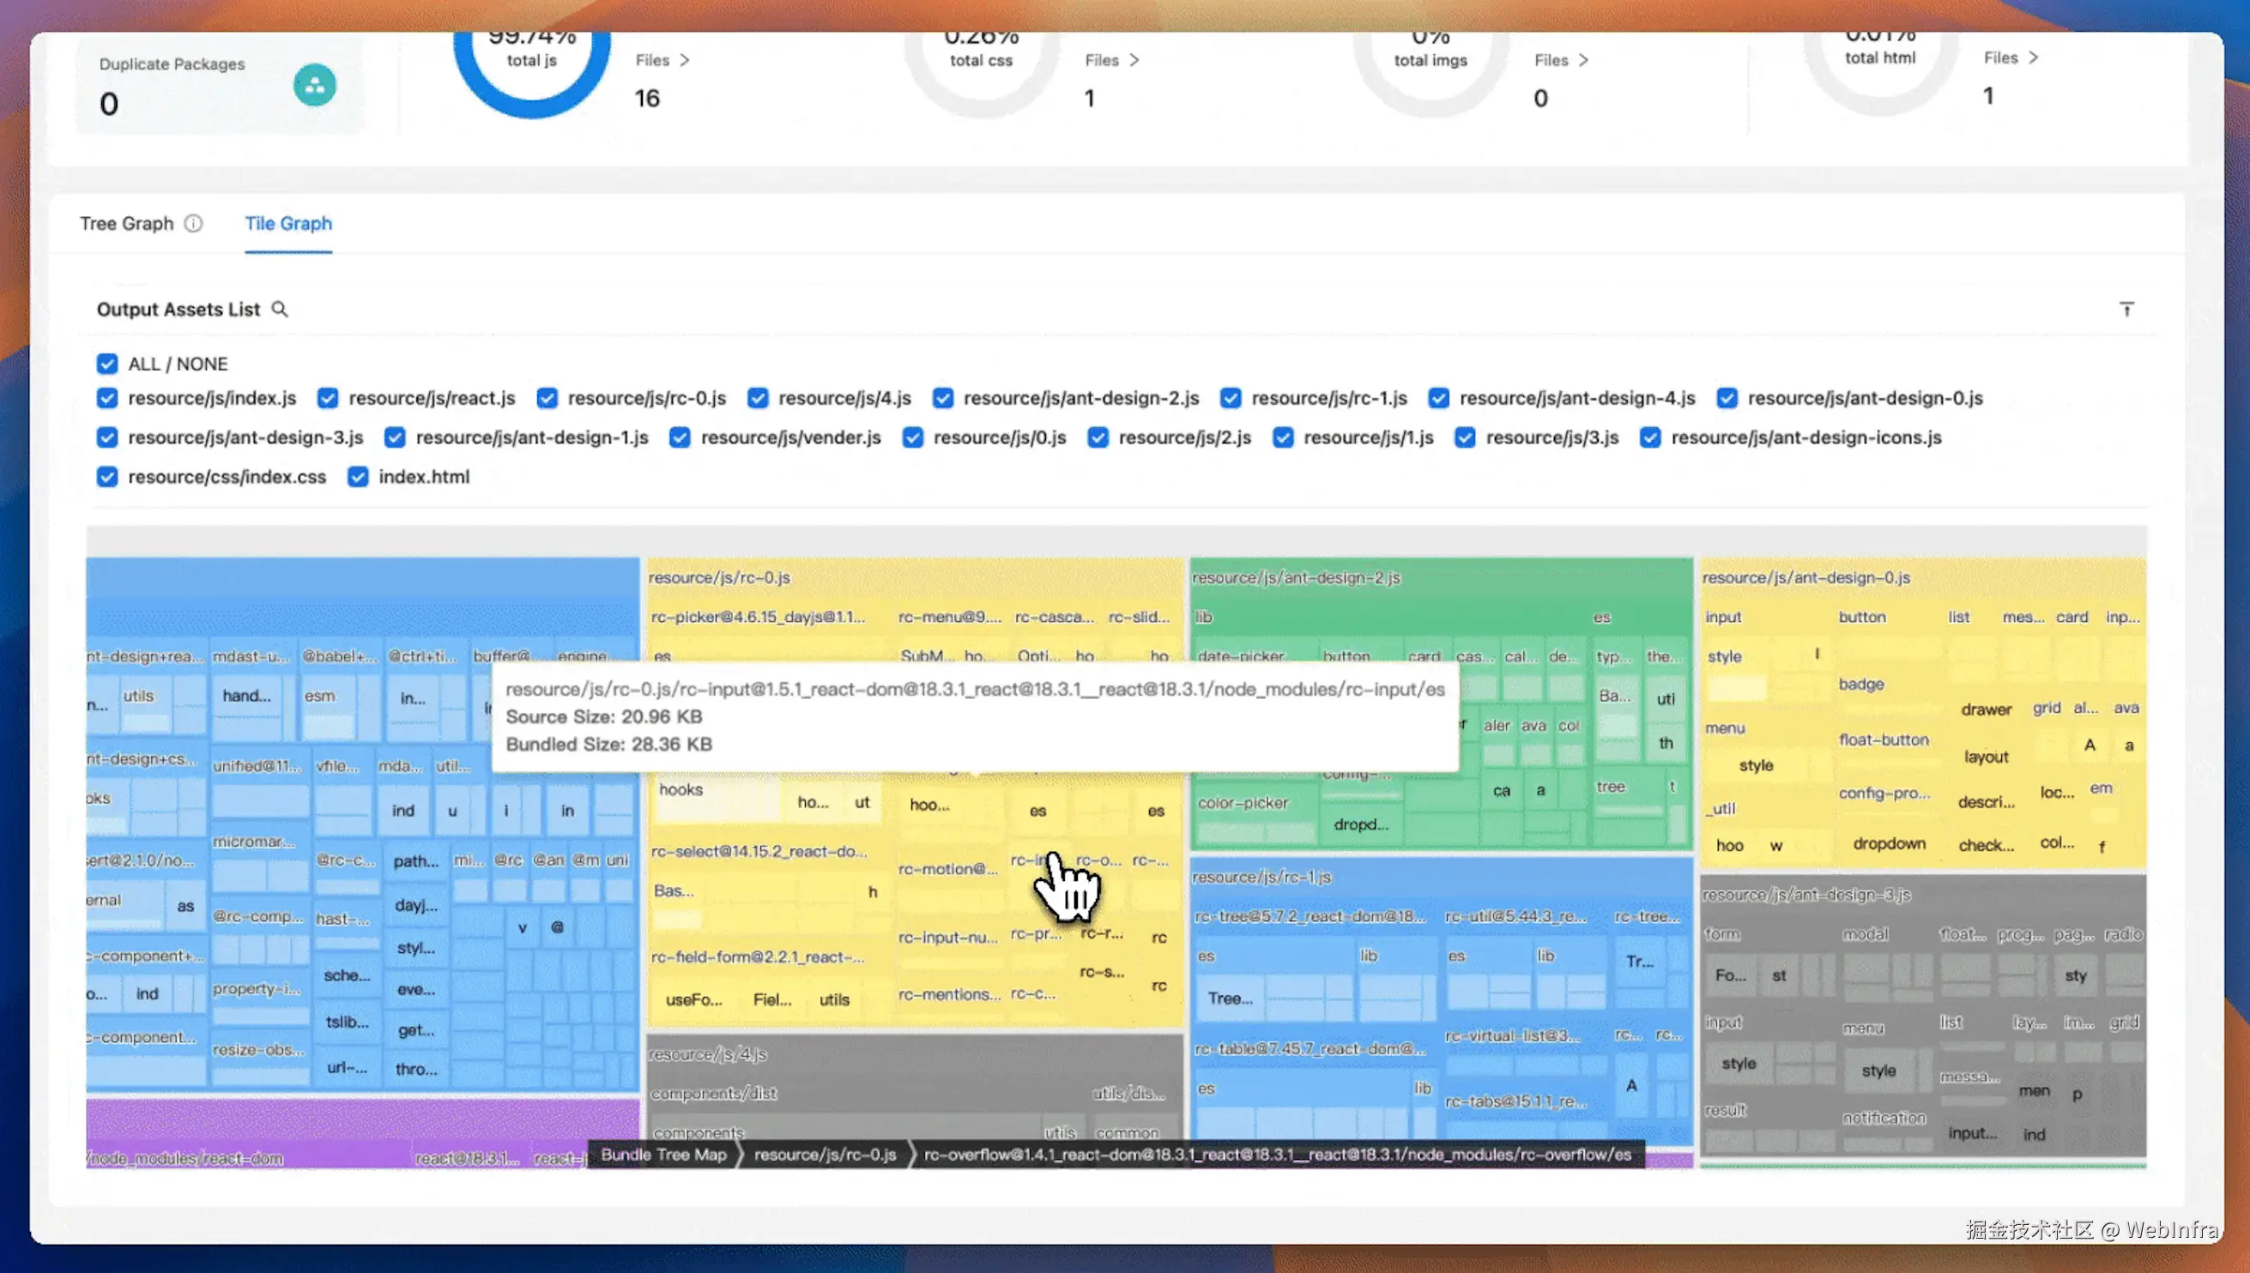Screen dimensions: 2250x1273
Task: Toggle the ALL / NONE checkbox
Action: point(106,363)
